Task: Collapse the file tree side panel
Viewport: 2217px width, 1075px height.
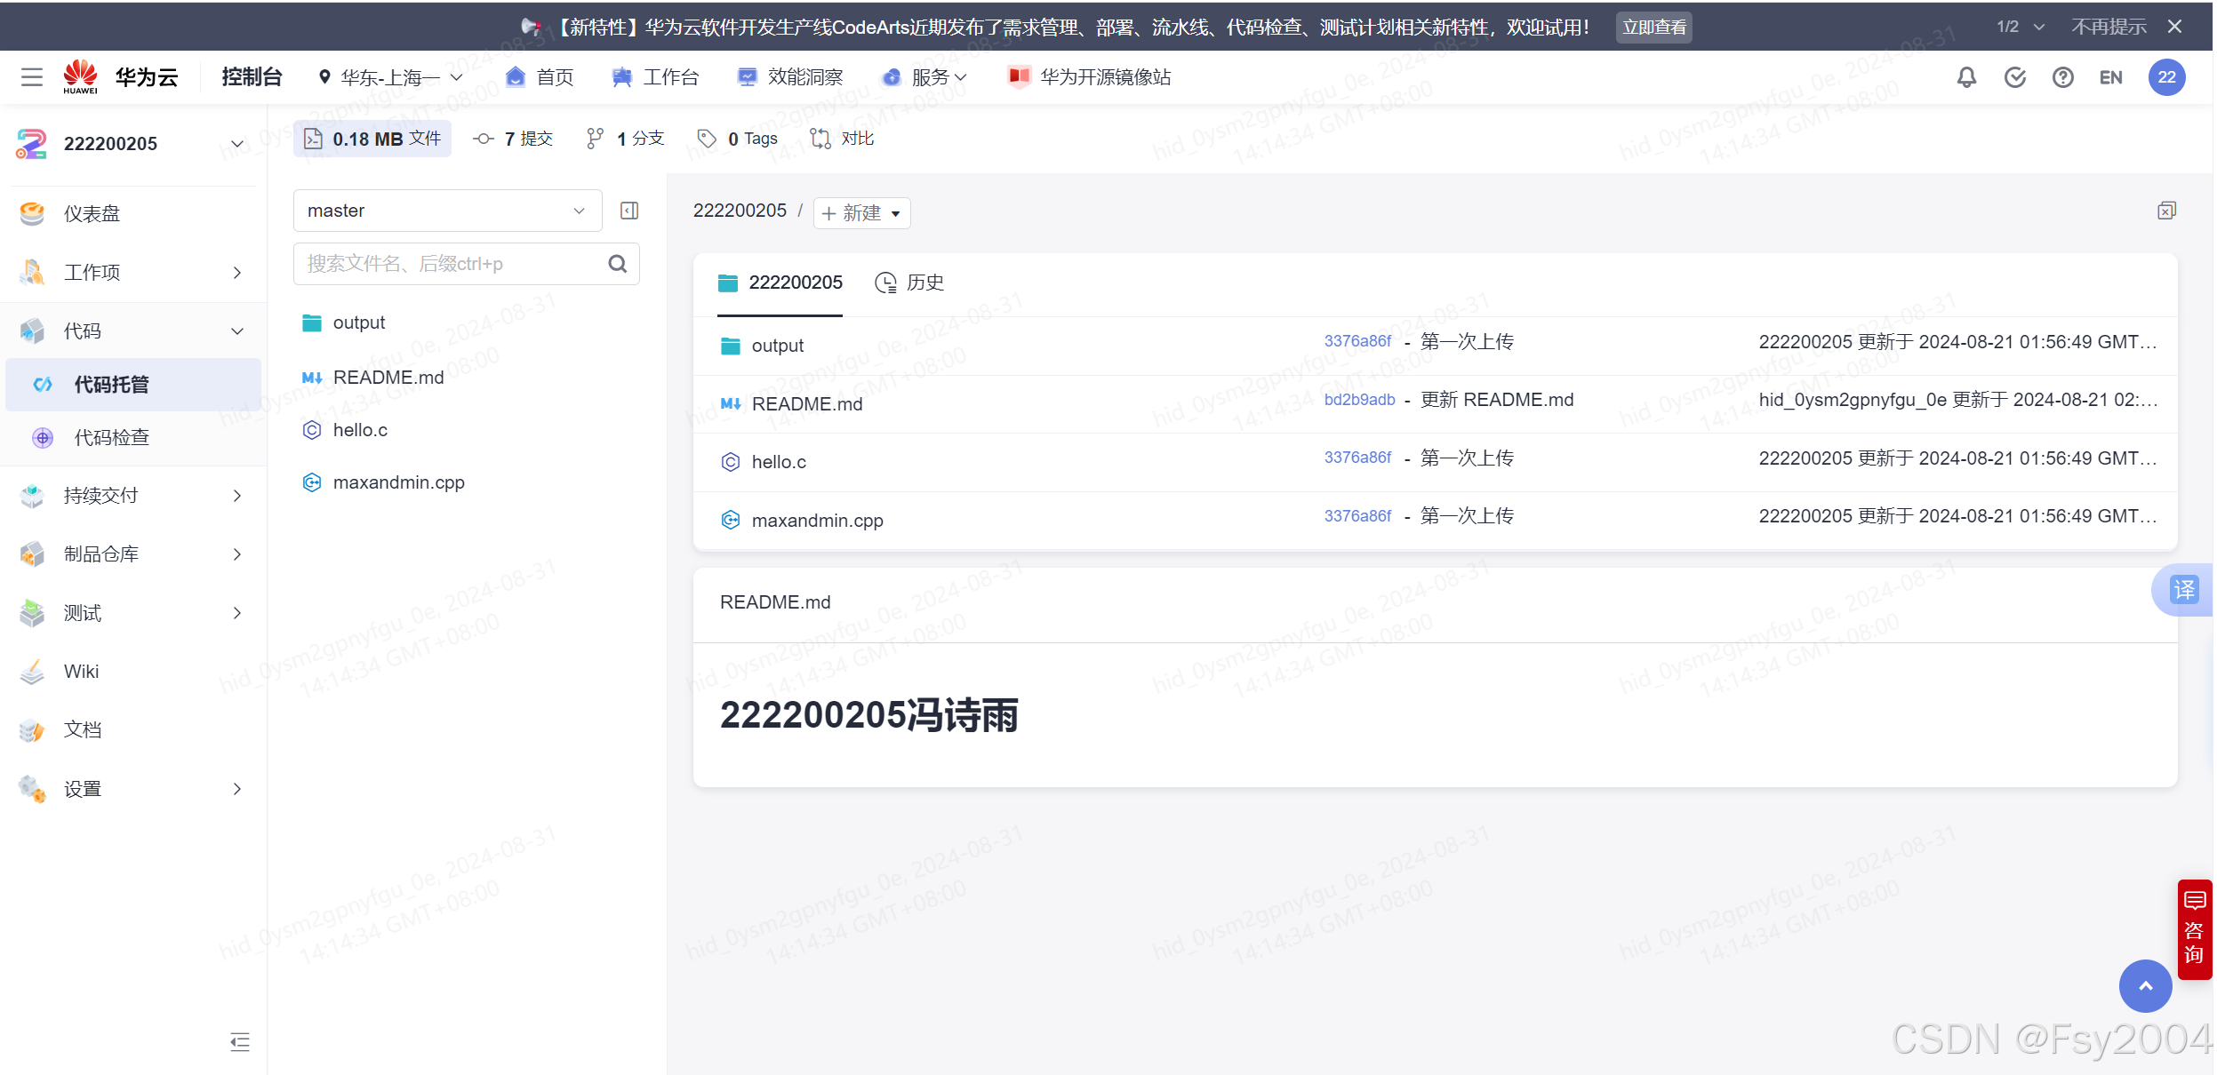Action: [x=630, y=211]
